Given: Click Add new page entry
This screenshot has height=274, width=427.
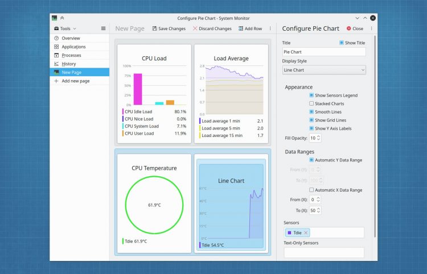Looking at the screenshot, I should [x=80, y=81].
